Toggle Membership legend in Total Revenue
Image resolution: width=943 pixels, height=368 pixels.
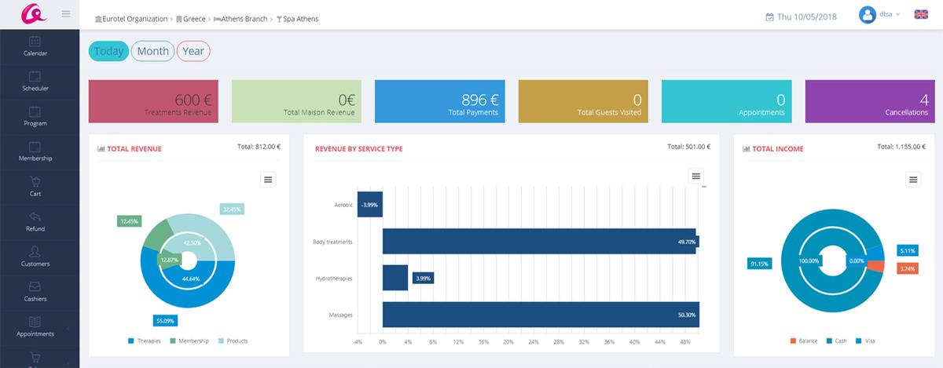pos(189,341)
